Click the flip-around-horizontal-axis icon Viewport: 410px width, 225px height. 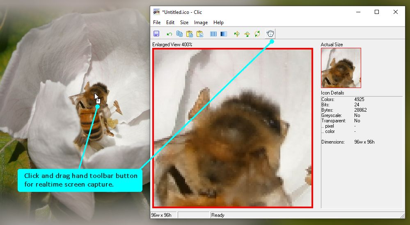click(x=247, y=34)
